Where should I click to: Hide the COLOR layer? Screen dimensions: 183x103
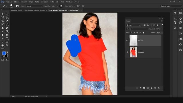click(x=127, y=40)
